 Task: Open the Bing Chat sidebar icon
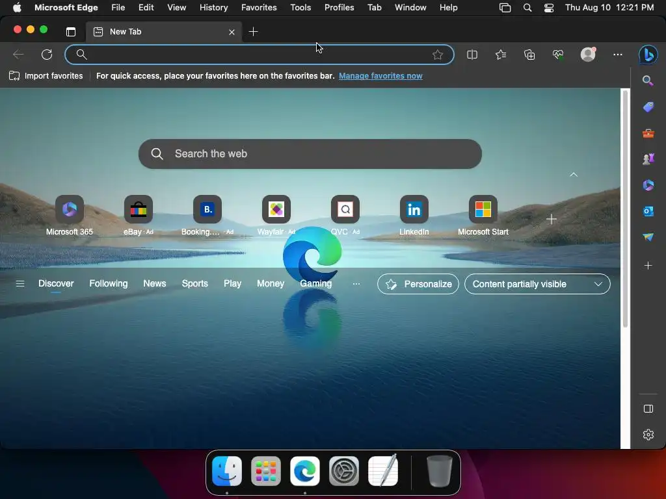pos(648,55)
